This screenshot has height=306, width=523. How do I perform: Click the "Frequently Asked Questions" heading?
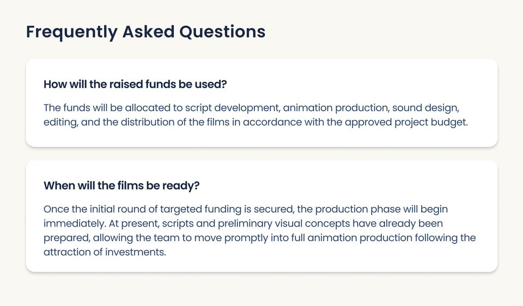(145, 32)
